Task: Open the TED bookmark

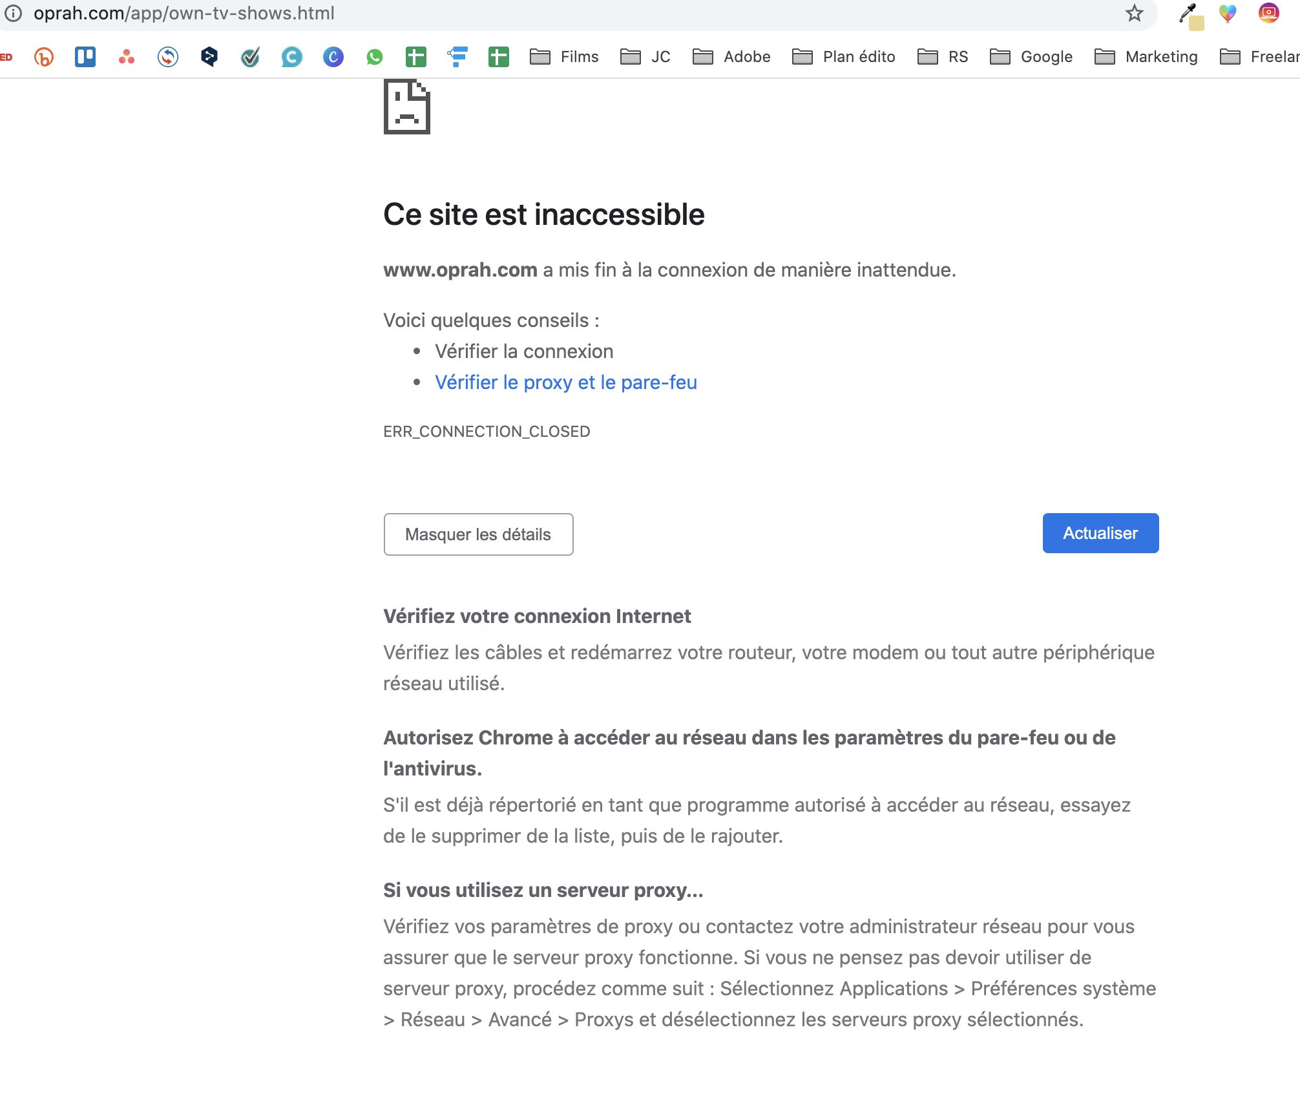Action: (6, 57)
